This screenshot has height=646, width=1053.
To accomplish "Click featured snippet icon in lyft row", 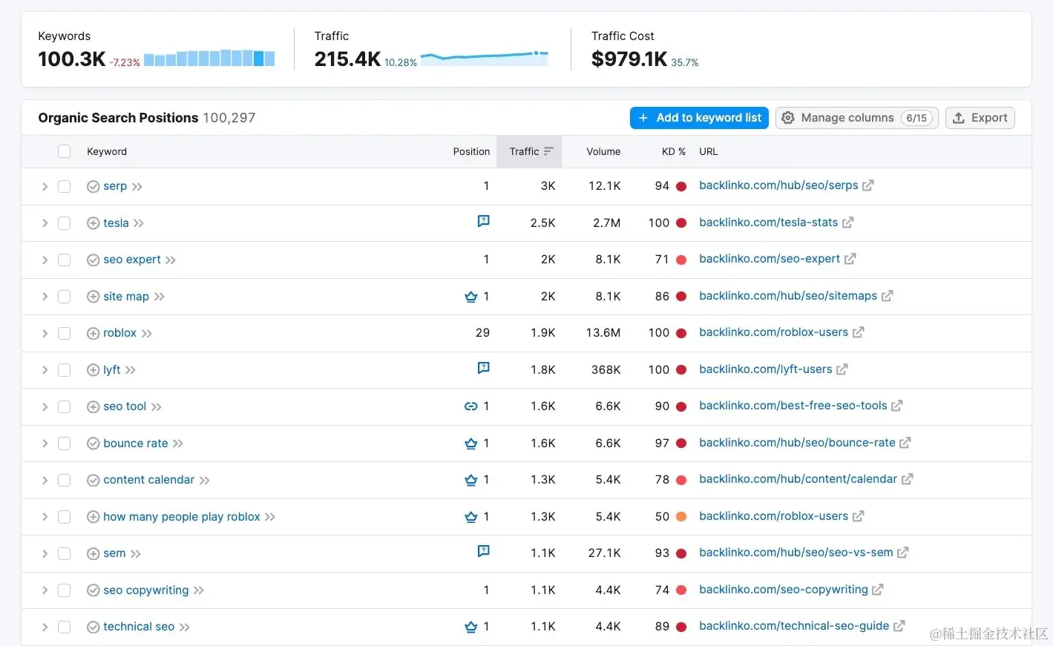I will tap(483, 368).
